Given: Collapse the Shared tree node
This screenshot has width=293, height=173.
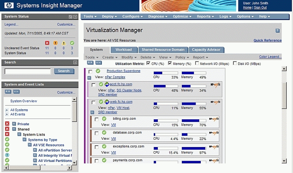Looking at the screenshot, I should 14,129.
